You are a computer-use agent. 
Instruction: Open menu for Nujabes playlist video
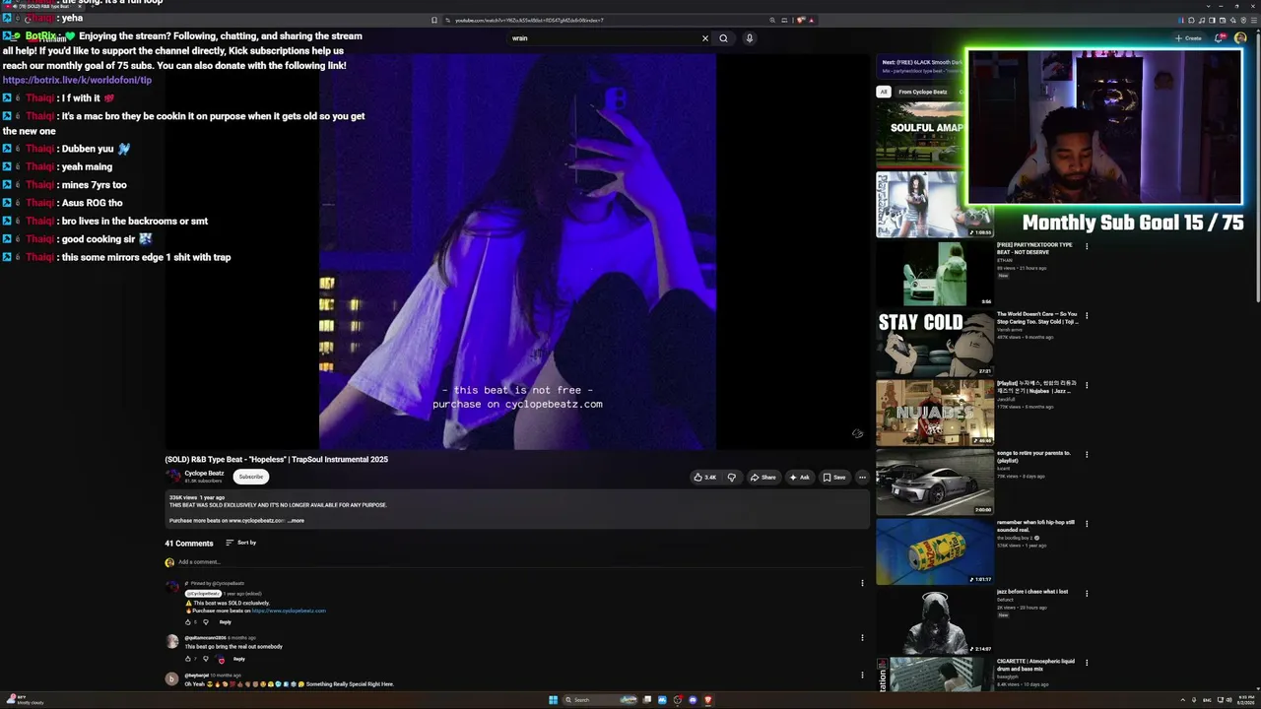1087,385
